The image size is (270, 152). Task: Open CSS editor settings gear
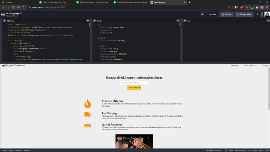pos(95,21)
